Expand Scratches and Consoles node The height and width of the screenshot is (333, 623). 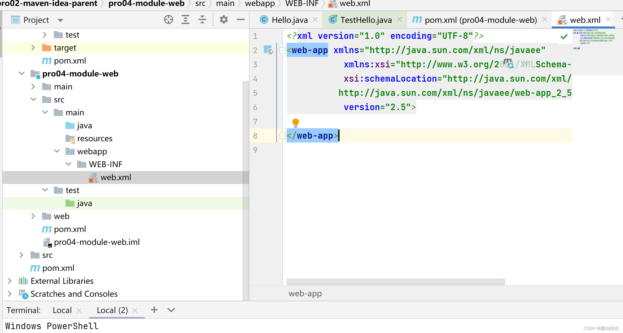[x=10, y=294]
